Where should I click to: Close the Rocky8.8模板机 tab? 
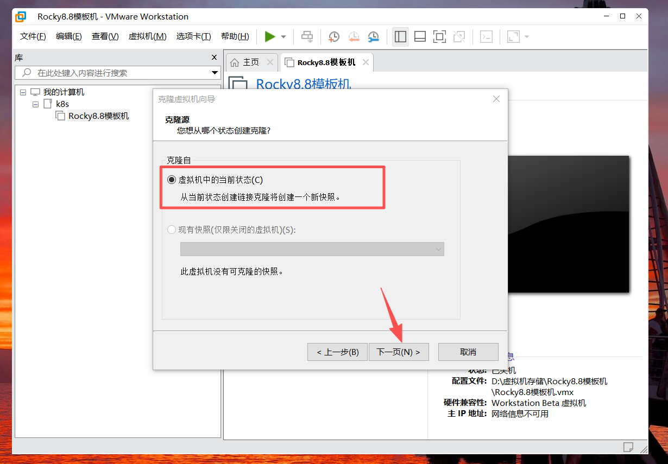(365, 62)
